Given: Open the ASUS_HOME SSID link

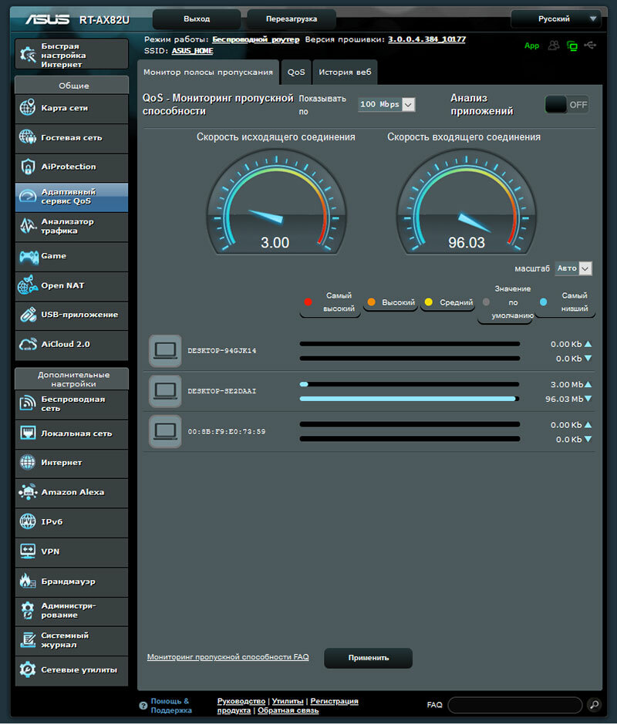Looking at the screenshot, I should click(192, 51).
